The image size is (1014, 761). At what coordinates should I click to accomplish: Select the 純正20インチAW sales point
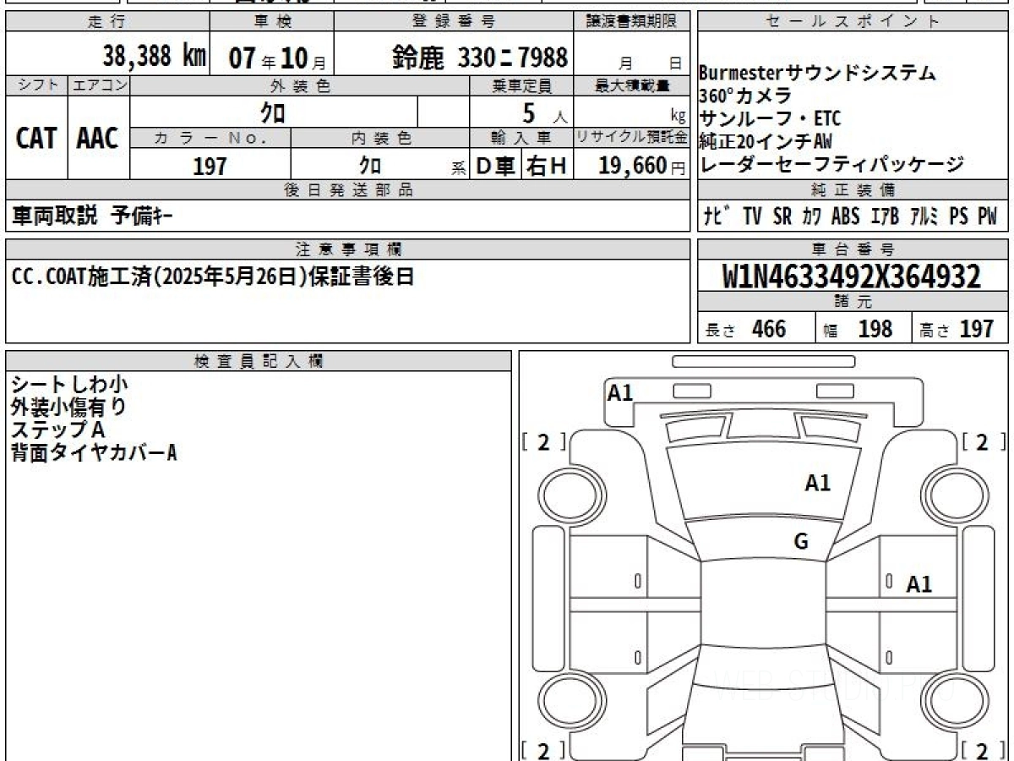pyautogui.click(x=766, y=141)
